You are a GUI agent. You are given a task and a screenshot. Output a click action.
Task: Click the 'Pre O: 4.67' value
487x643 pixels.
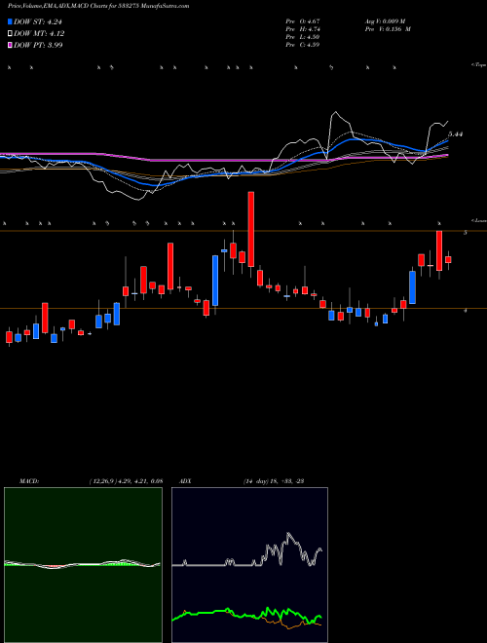pos(303,21)
